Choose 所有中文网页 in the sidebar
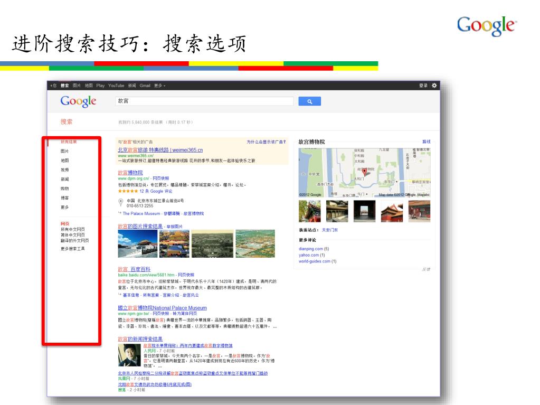 tap(72, 229)
